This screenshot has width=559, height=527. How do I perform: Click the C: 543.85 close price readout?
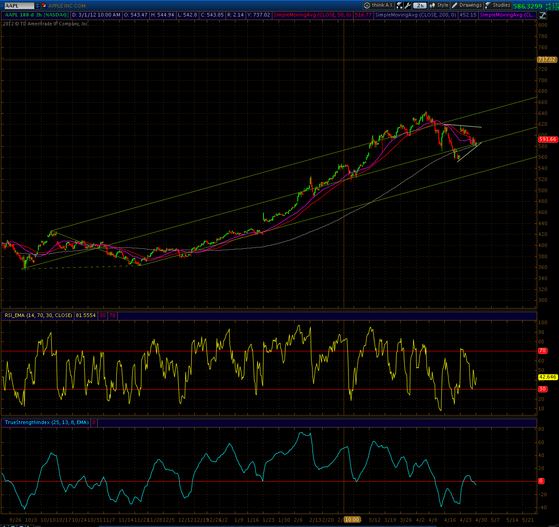coord(212,15)
